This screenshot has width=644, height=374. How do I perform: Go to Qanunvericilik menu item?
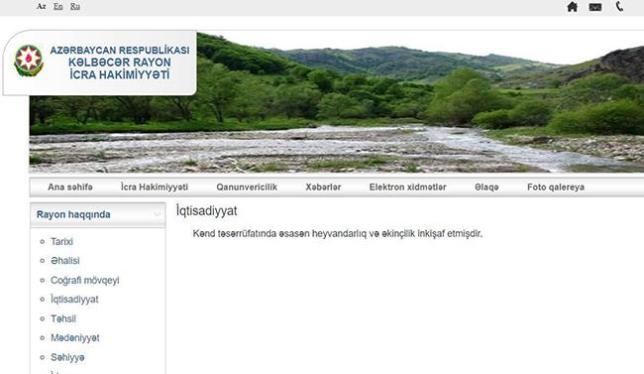click(x=247, y=187)
